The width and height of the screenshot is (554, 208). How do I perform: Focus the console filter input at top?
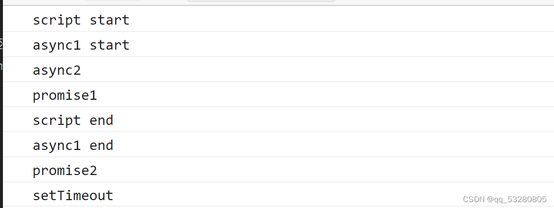pyautogui.click(x=261, y=0)
